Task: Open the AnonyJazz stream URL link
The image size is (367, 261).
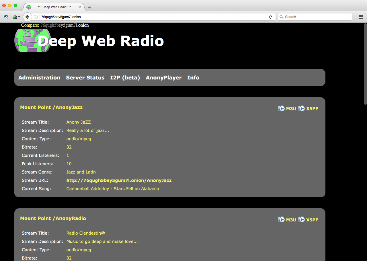Action: [x=119, y=180]
